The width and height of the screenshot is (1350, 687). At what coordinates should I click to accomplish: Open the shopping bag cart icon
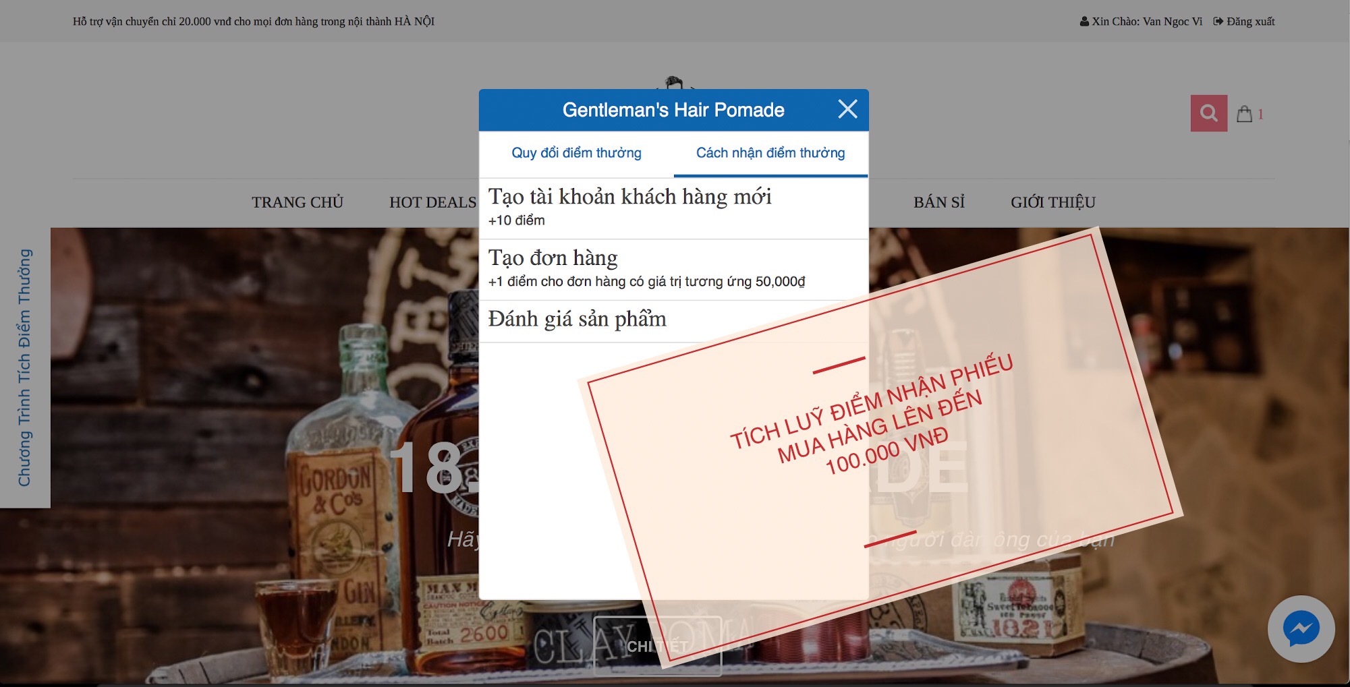(x=1244, y=114)
